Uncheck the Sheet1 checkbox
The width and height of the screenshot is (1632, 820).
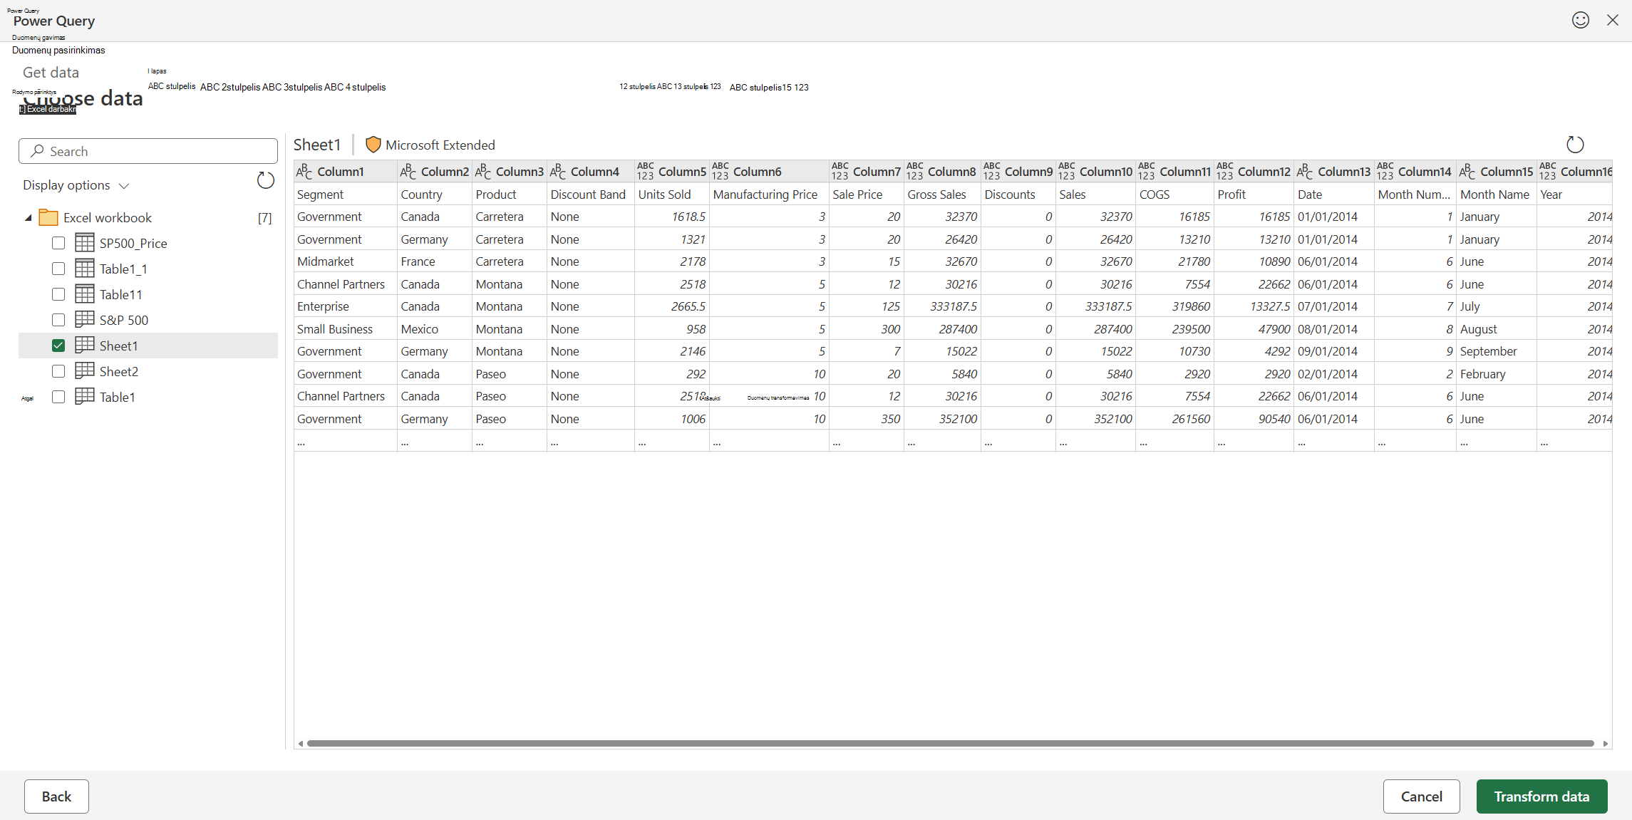58,346
